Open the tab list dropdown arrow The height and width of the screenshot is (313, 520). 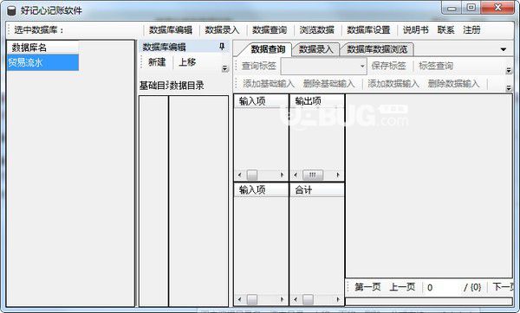click(504, 49)
